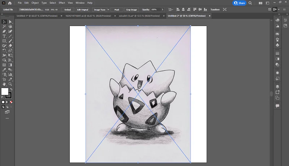Open the Comments panel icon
This screenshot has width=289, height=166.
click(x=277, y=106)
